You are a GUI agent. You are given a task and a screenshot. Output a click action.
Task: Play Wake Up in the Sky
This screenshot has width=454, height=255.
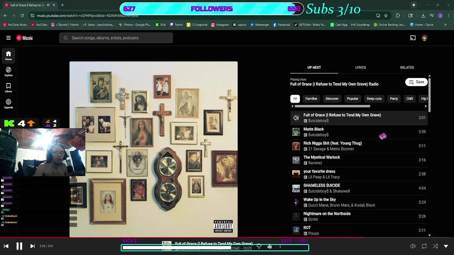(359, 202)
